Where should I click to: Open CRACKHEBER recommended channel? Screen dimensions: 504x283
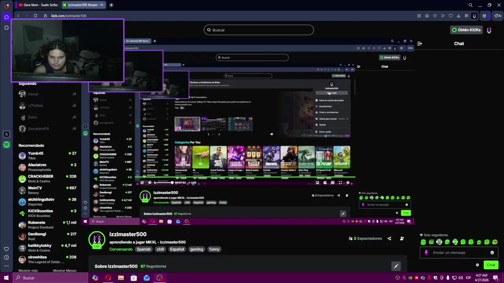click(x=47, y=178)
